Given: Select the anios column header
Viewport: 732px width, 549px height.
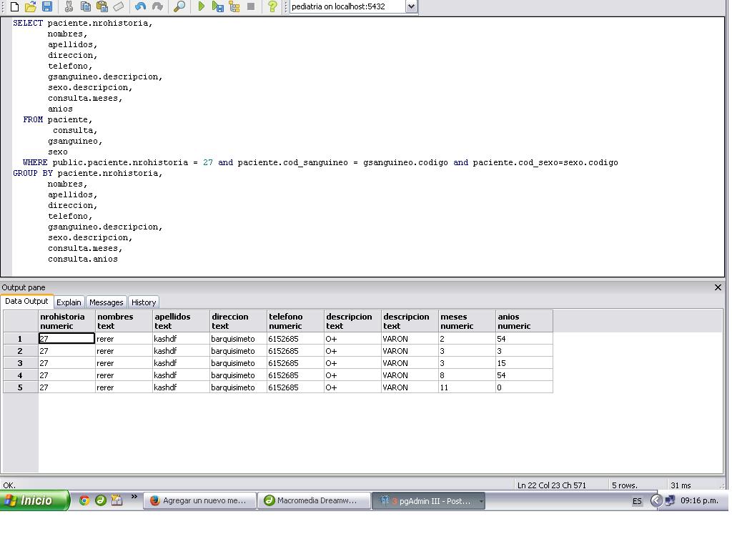Looking at the screenshot, I should coord(524,321).
